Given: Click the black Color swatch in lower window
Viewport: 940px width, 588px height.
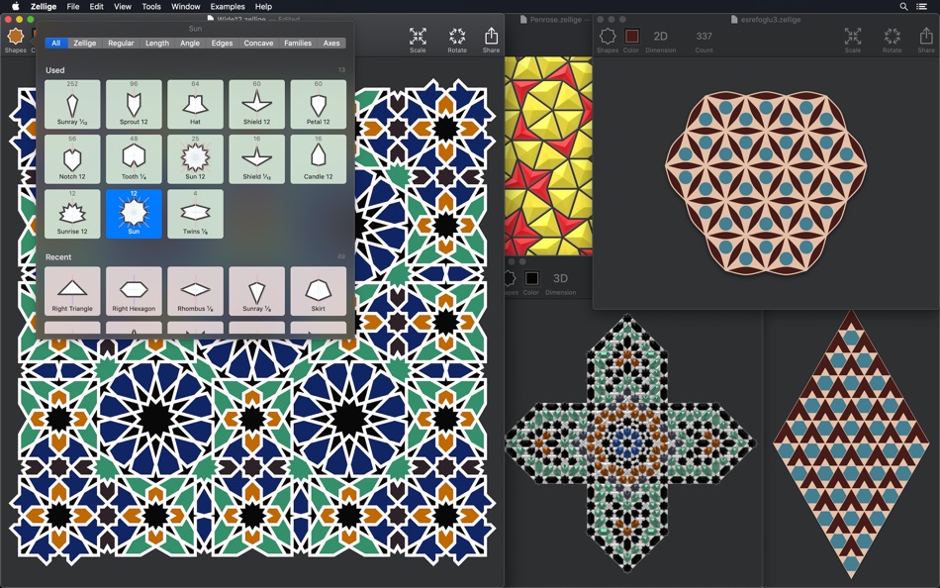Looking at the screenshot, I should 531,279.
